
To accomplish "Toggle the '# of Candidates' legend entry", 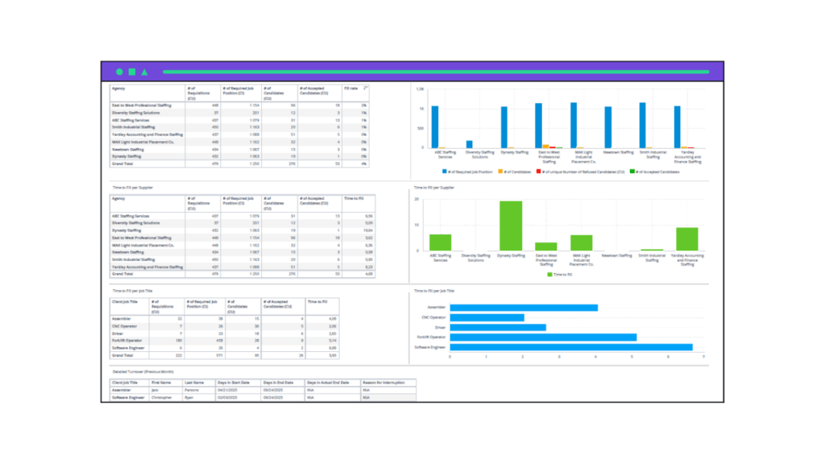I will coord(518,169).
